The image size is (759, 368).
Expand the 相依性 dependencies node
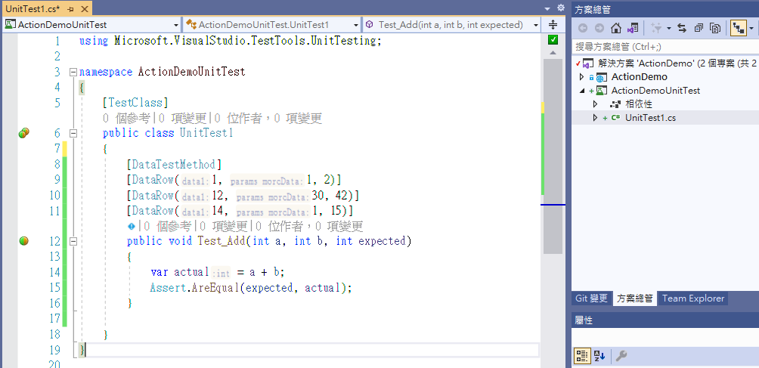coord(596,104)
